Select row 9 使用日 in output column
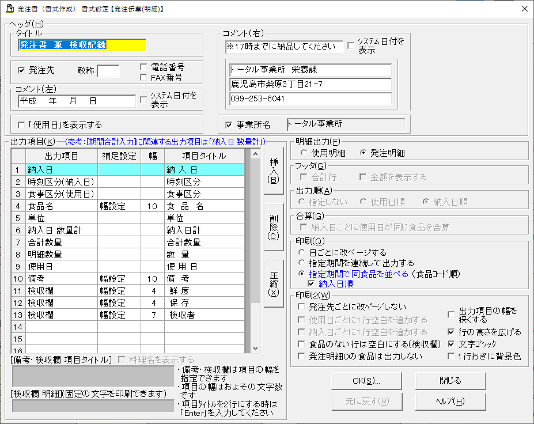 click(62, 266)
